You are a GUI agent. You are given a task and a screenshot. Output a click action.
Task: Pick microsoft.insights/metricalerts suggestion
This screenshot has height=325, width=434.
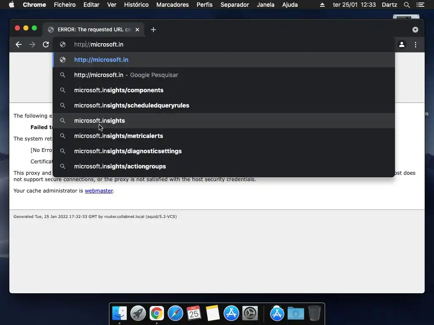tap(224, 136)
